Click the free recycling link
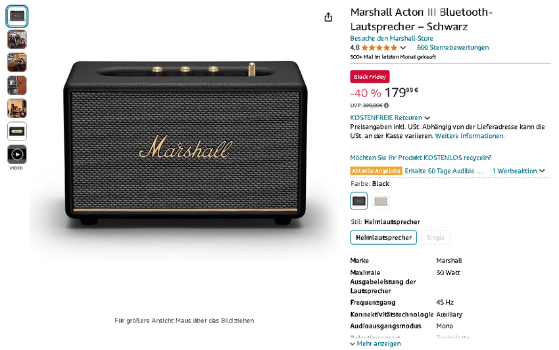This screenshot has width=559, height=350. (421, 158)
